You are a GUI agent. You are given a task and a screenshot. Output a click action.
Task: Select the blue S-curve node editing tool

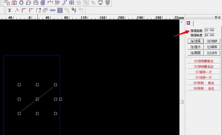click(x=64, y=3)
